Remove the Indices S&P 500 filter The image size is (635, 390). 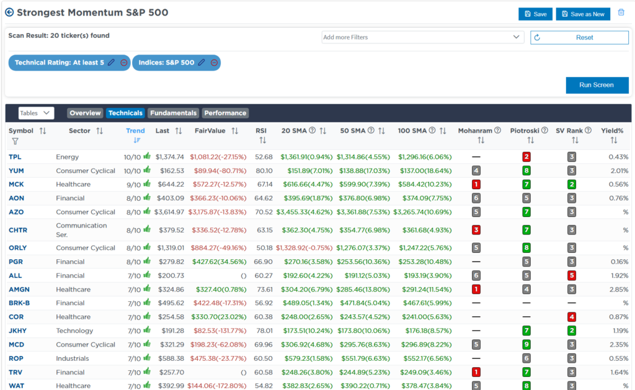pos(214,63)
